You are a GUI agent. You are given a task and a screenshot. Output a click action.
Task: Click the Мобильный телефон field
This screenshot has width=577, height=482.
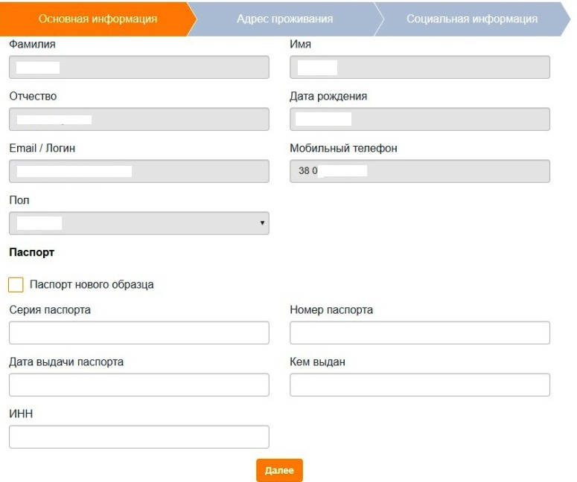pyautogui.click(x=419, y=172)
